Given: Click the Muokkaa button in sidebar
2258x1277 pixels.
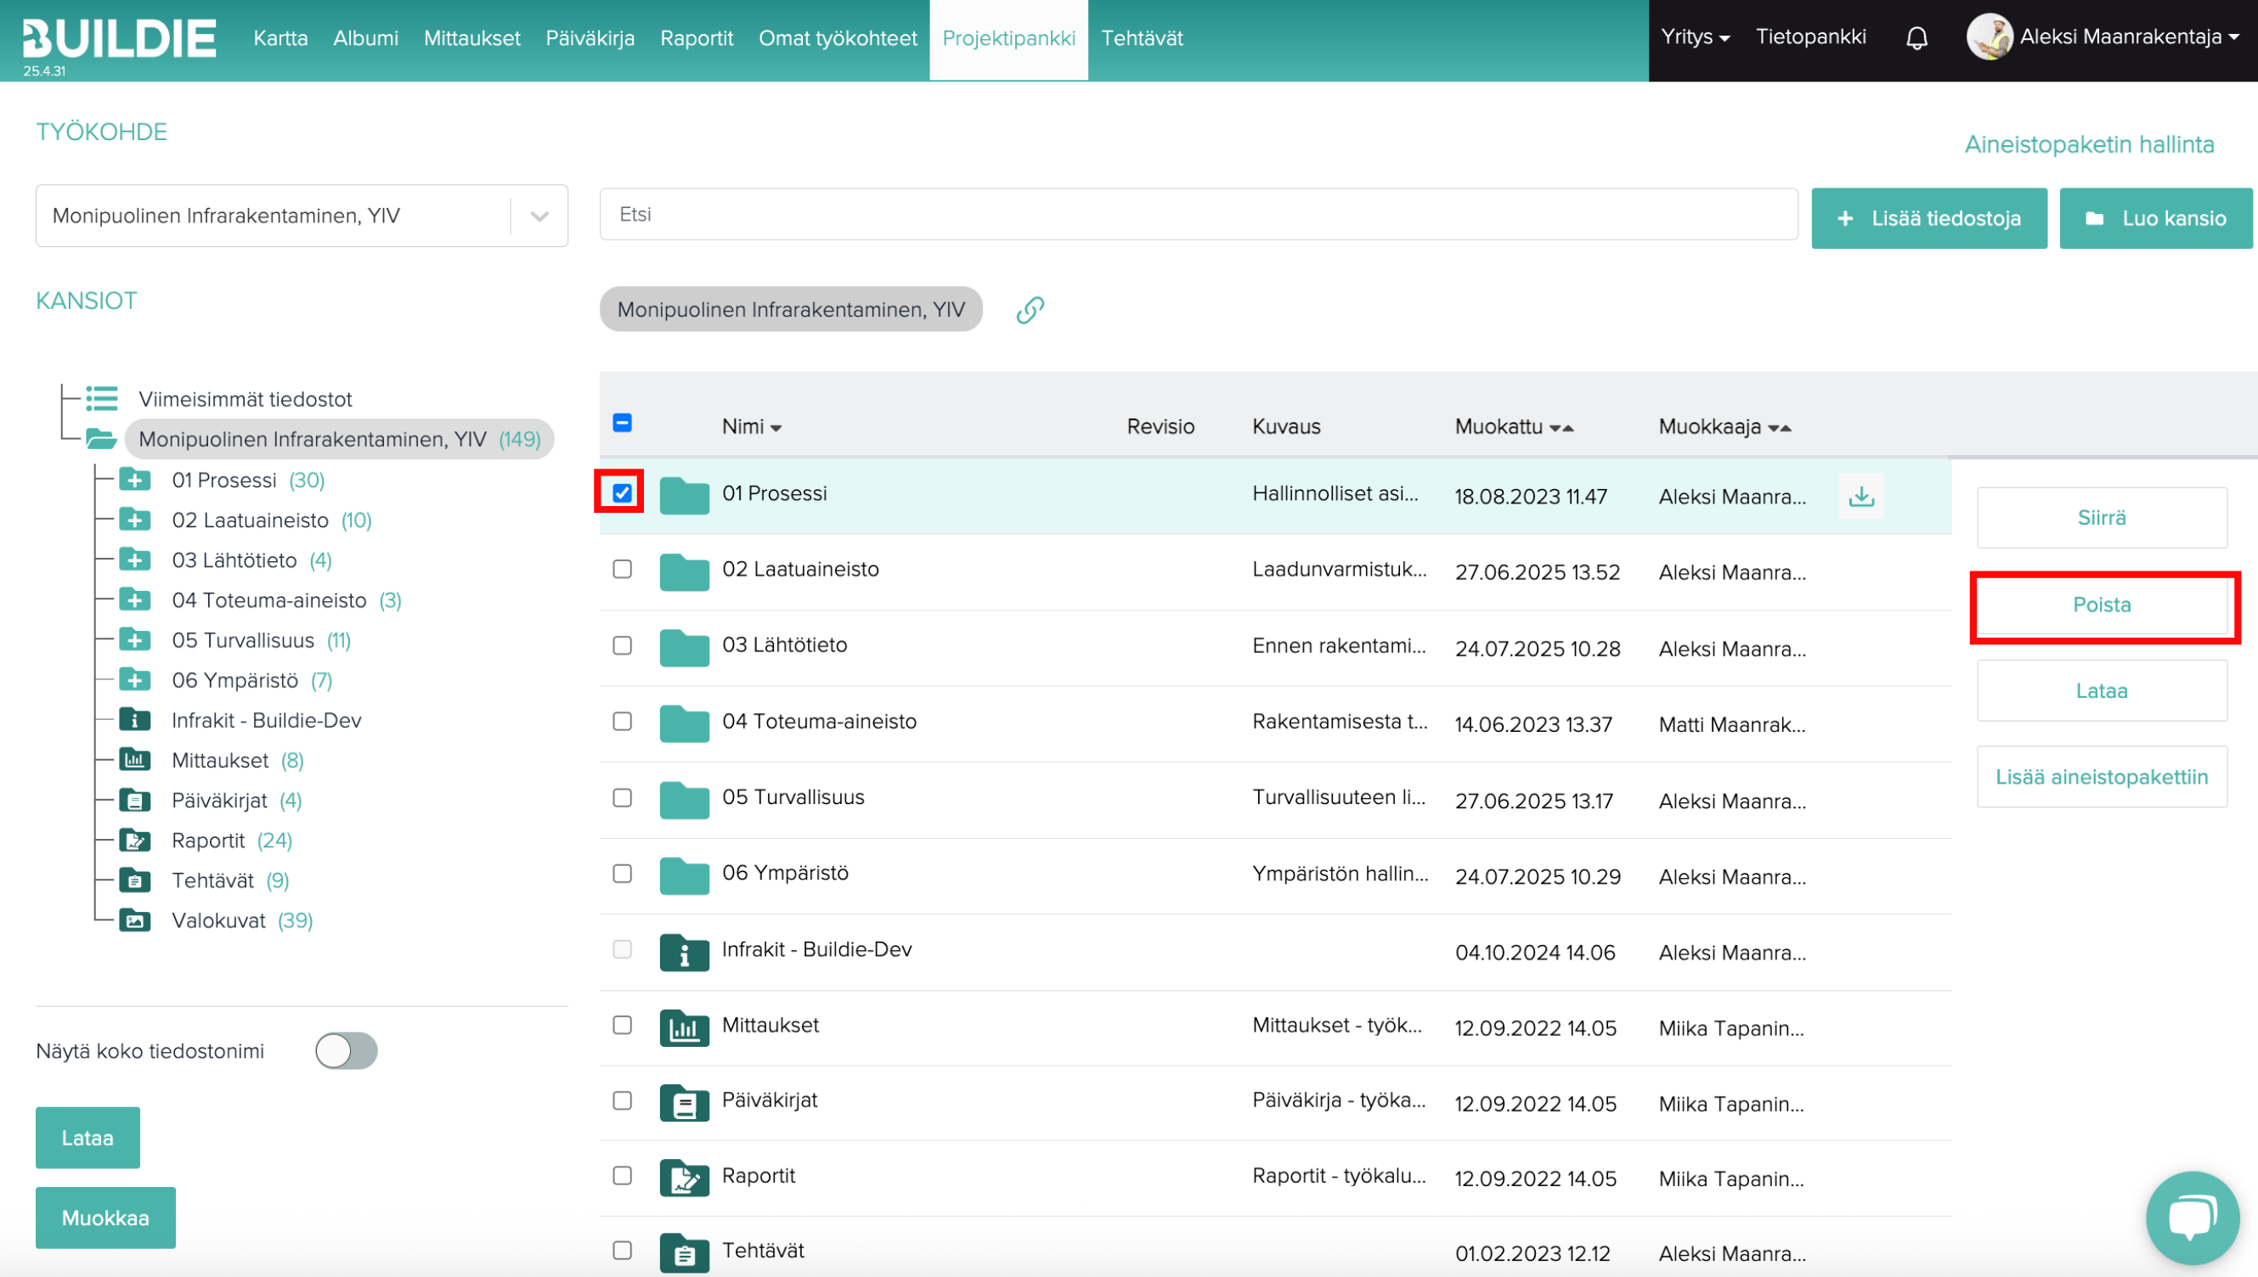Looking at the screenshot, I should click(x=105, y=1218).
